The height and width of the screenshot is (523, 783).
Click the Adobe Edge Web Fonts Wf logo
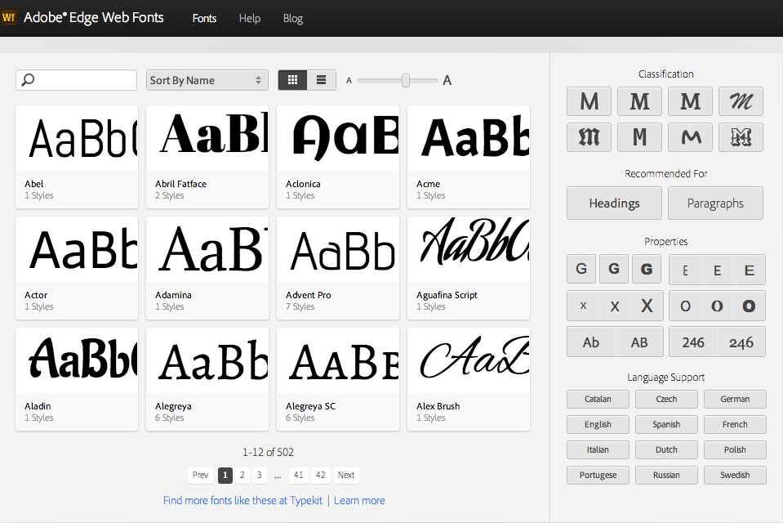click(9, 18)
